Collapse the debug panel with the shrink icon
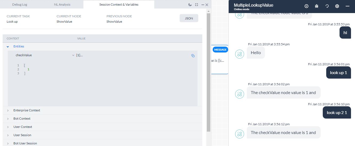The width and height of the screenshot is (355, 146). pos(196,5)
